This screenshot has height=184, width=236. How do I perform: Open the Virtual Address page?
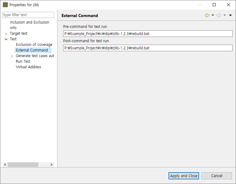coord(28,67)
